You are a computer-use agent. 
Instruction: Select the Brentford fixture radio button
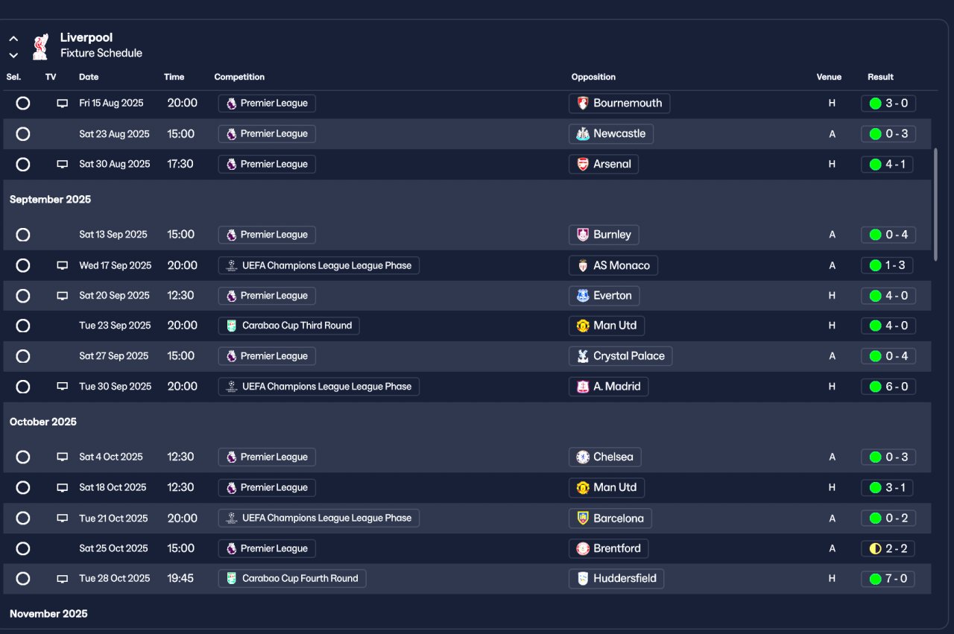point(23,549)
